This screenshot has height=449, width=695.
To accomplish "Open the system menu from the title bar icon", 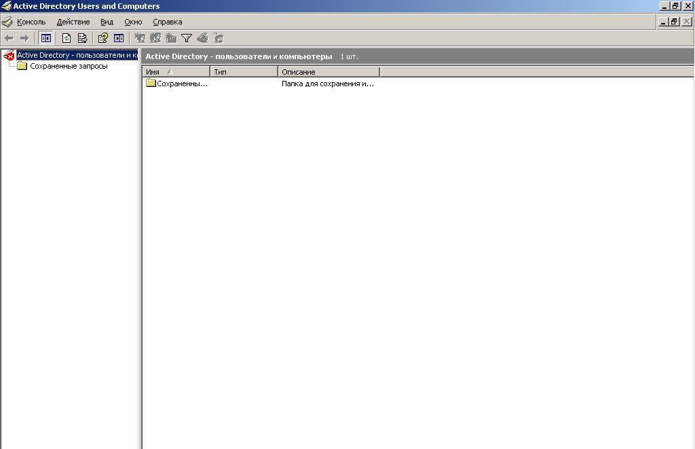I will [6, 6].
